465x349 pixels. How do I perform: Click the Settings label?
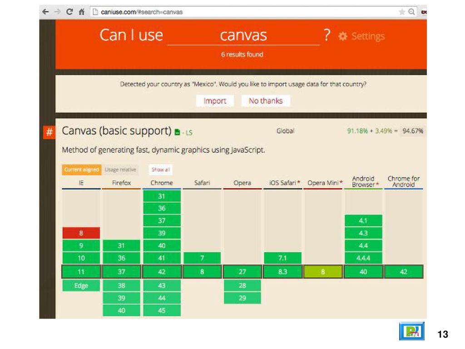click(368, 36)
